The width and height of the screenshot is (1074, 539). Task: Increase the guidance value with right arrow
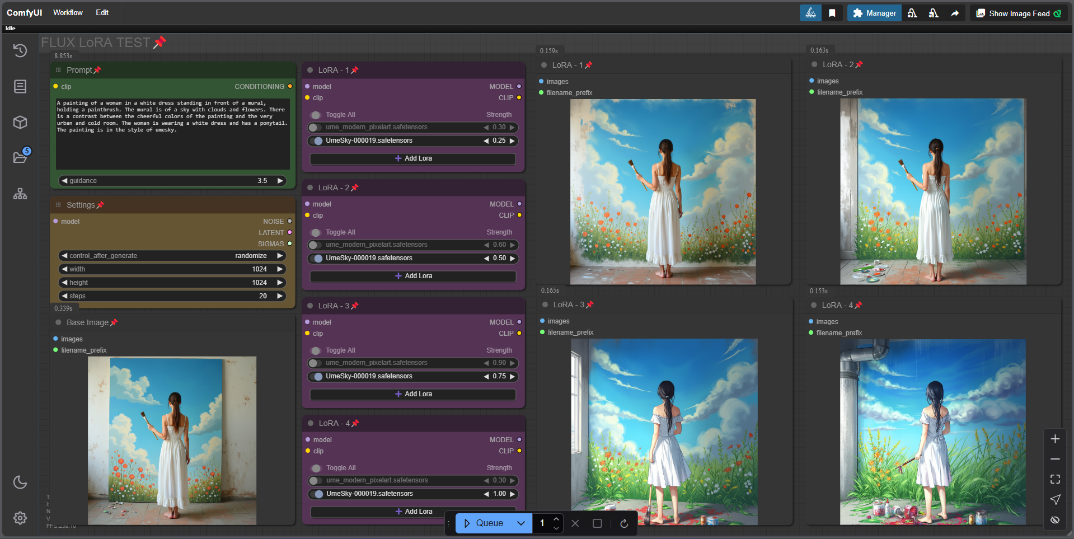(280, 181)
